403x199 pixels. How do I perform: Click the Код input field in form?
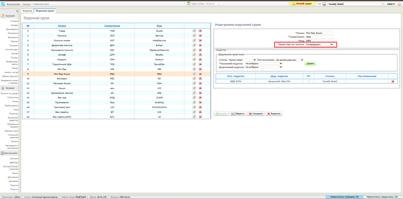point(319,41)
